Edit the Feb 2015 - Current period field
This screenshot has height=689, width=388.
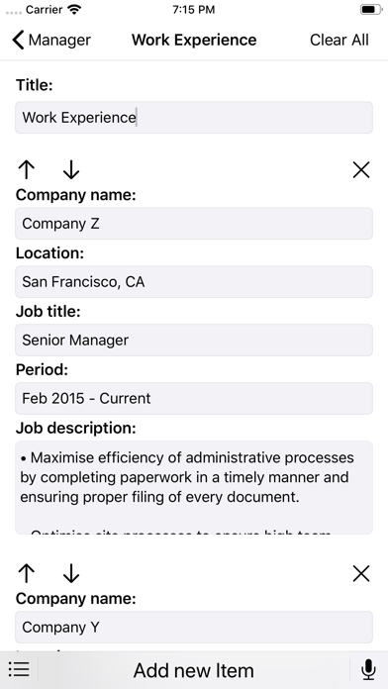[194, 398]
